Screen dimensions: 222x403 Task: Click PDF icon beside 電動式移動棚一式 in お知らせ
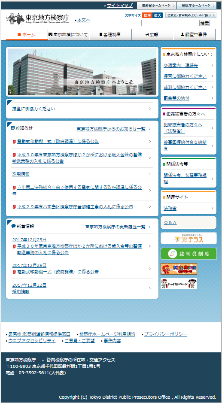15,142
